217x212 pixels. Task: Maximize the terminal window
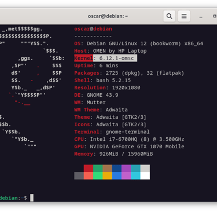215,16
